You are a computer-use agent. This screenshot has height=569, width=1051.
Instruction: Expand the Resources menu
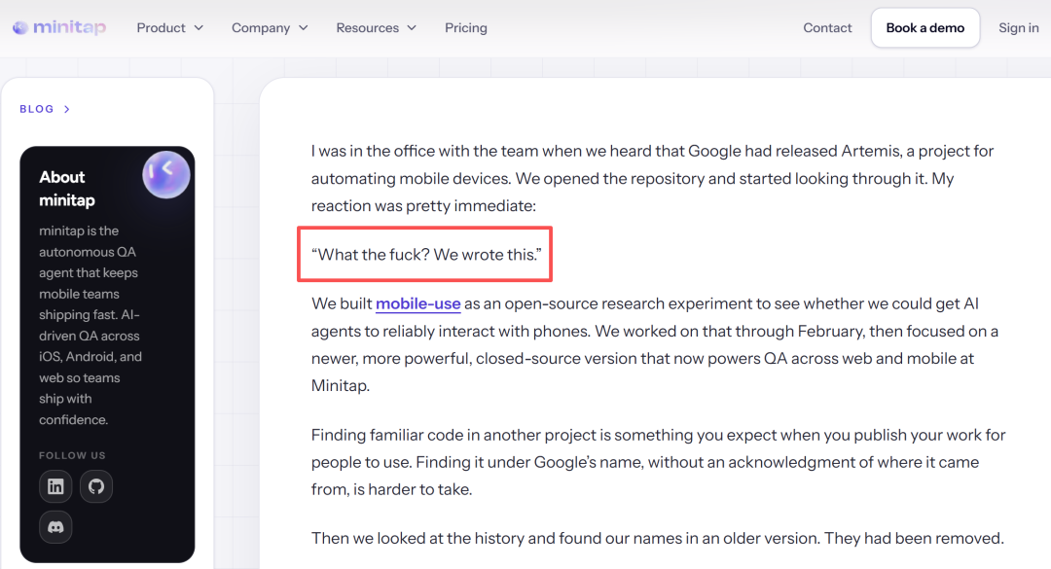coord(376,27)
